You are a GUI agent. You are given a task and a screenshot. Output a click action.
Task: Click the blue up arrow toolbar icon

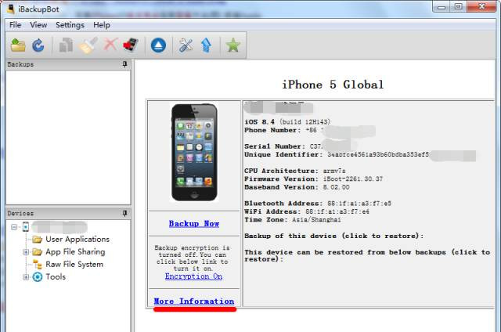click(207, 45)
